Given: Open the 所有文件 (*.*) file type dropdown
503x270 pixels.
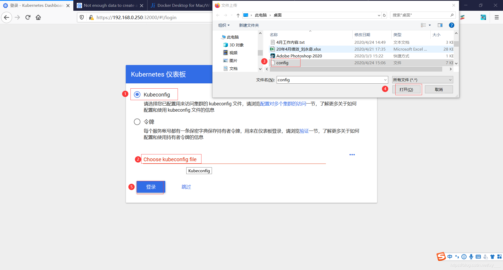Looking at the screenshot, I should 423,80.
